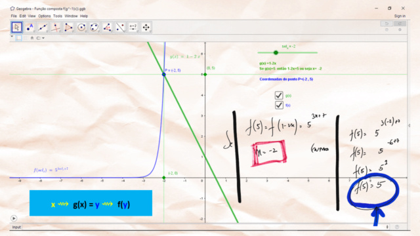Image resolution: width=420 pixels, height=236 pixels.
Task: Select the green point (-2, 0) on the x-axis
Action: (164, 178)
